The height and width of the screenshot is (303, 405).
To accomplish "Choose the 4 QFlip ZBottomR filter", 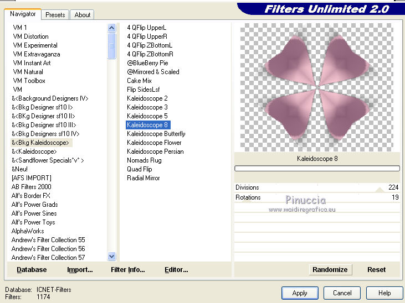I will click(150, 54).
